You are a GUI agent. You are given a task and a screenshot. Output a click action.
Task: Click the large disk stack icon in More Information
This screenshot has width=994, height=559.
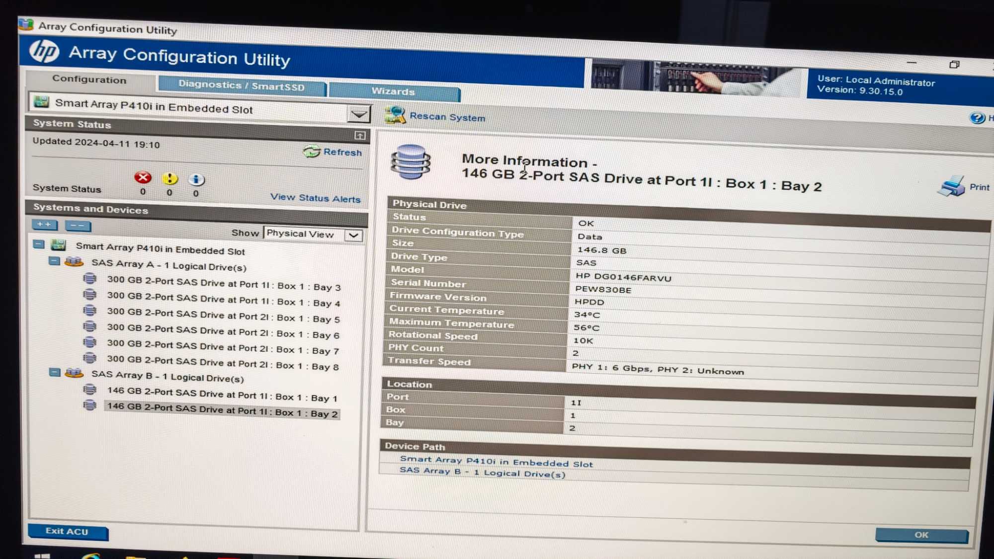pyautogui.click(x=411, y=162)
